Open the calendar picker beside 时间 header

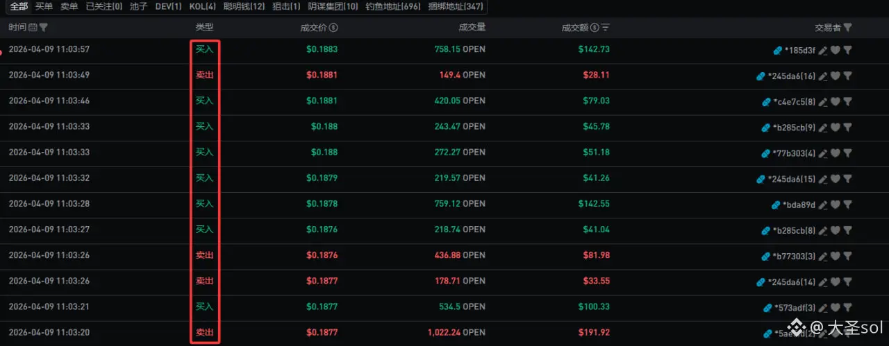tap(33, 28)
